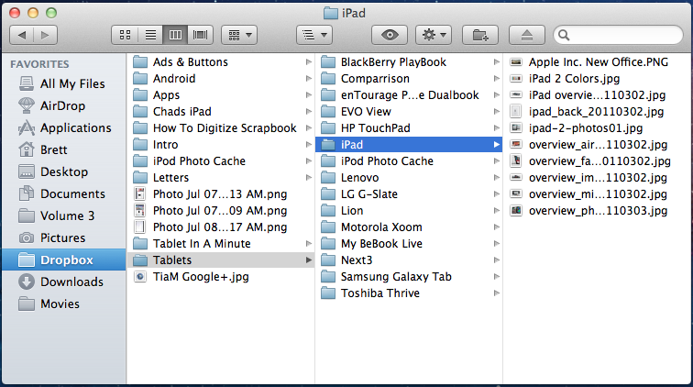Expand the Chads iPad folder arrow
The height and width of the screenshot is (387, 693).
pyautogui.click(x=309, y=112)
